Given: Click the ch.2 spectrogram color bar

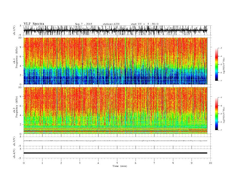Looking at the screenshot, I should pos(216,114).
